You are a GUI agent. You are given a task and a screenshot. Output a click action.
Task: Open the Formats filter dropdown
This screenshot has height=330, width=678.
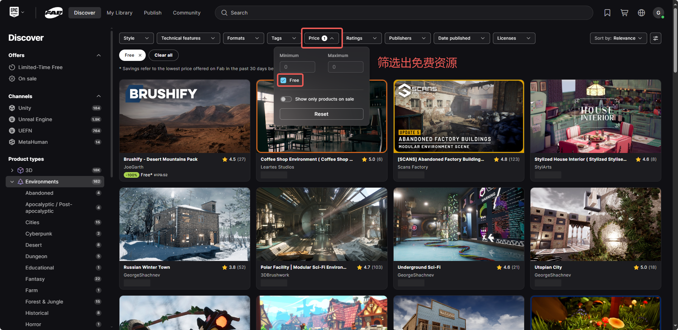(x=244, y=38)
